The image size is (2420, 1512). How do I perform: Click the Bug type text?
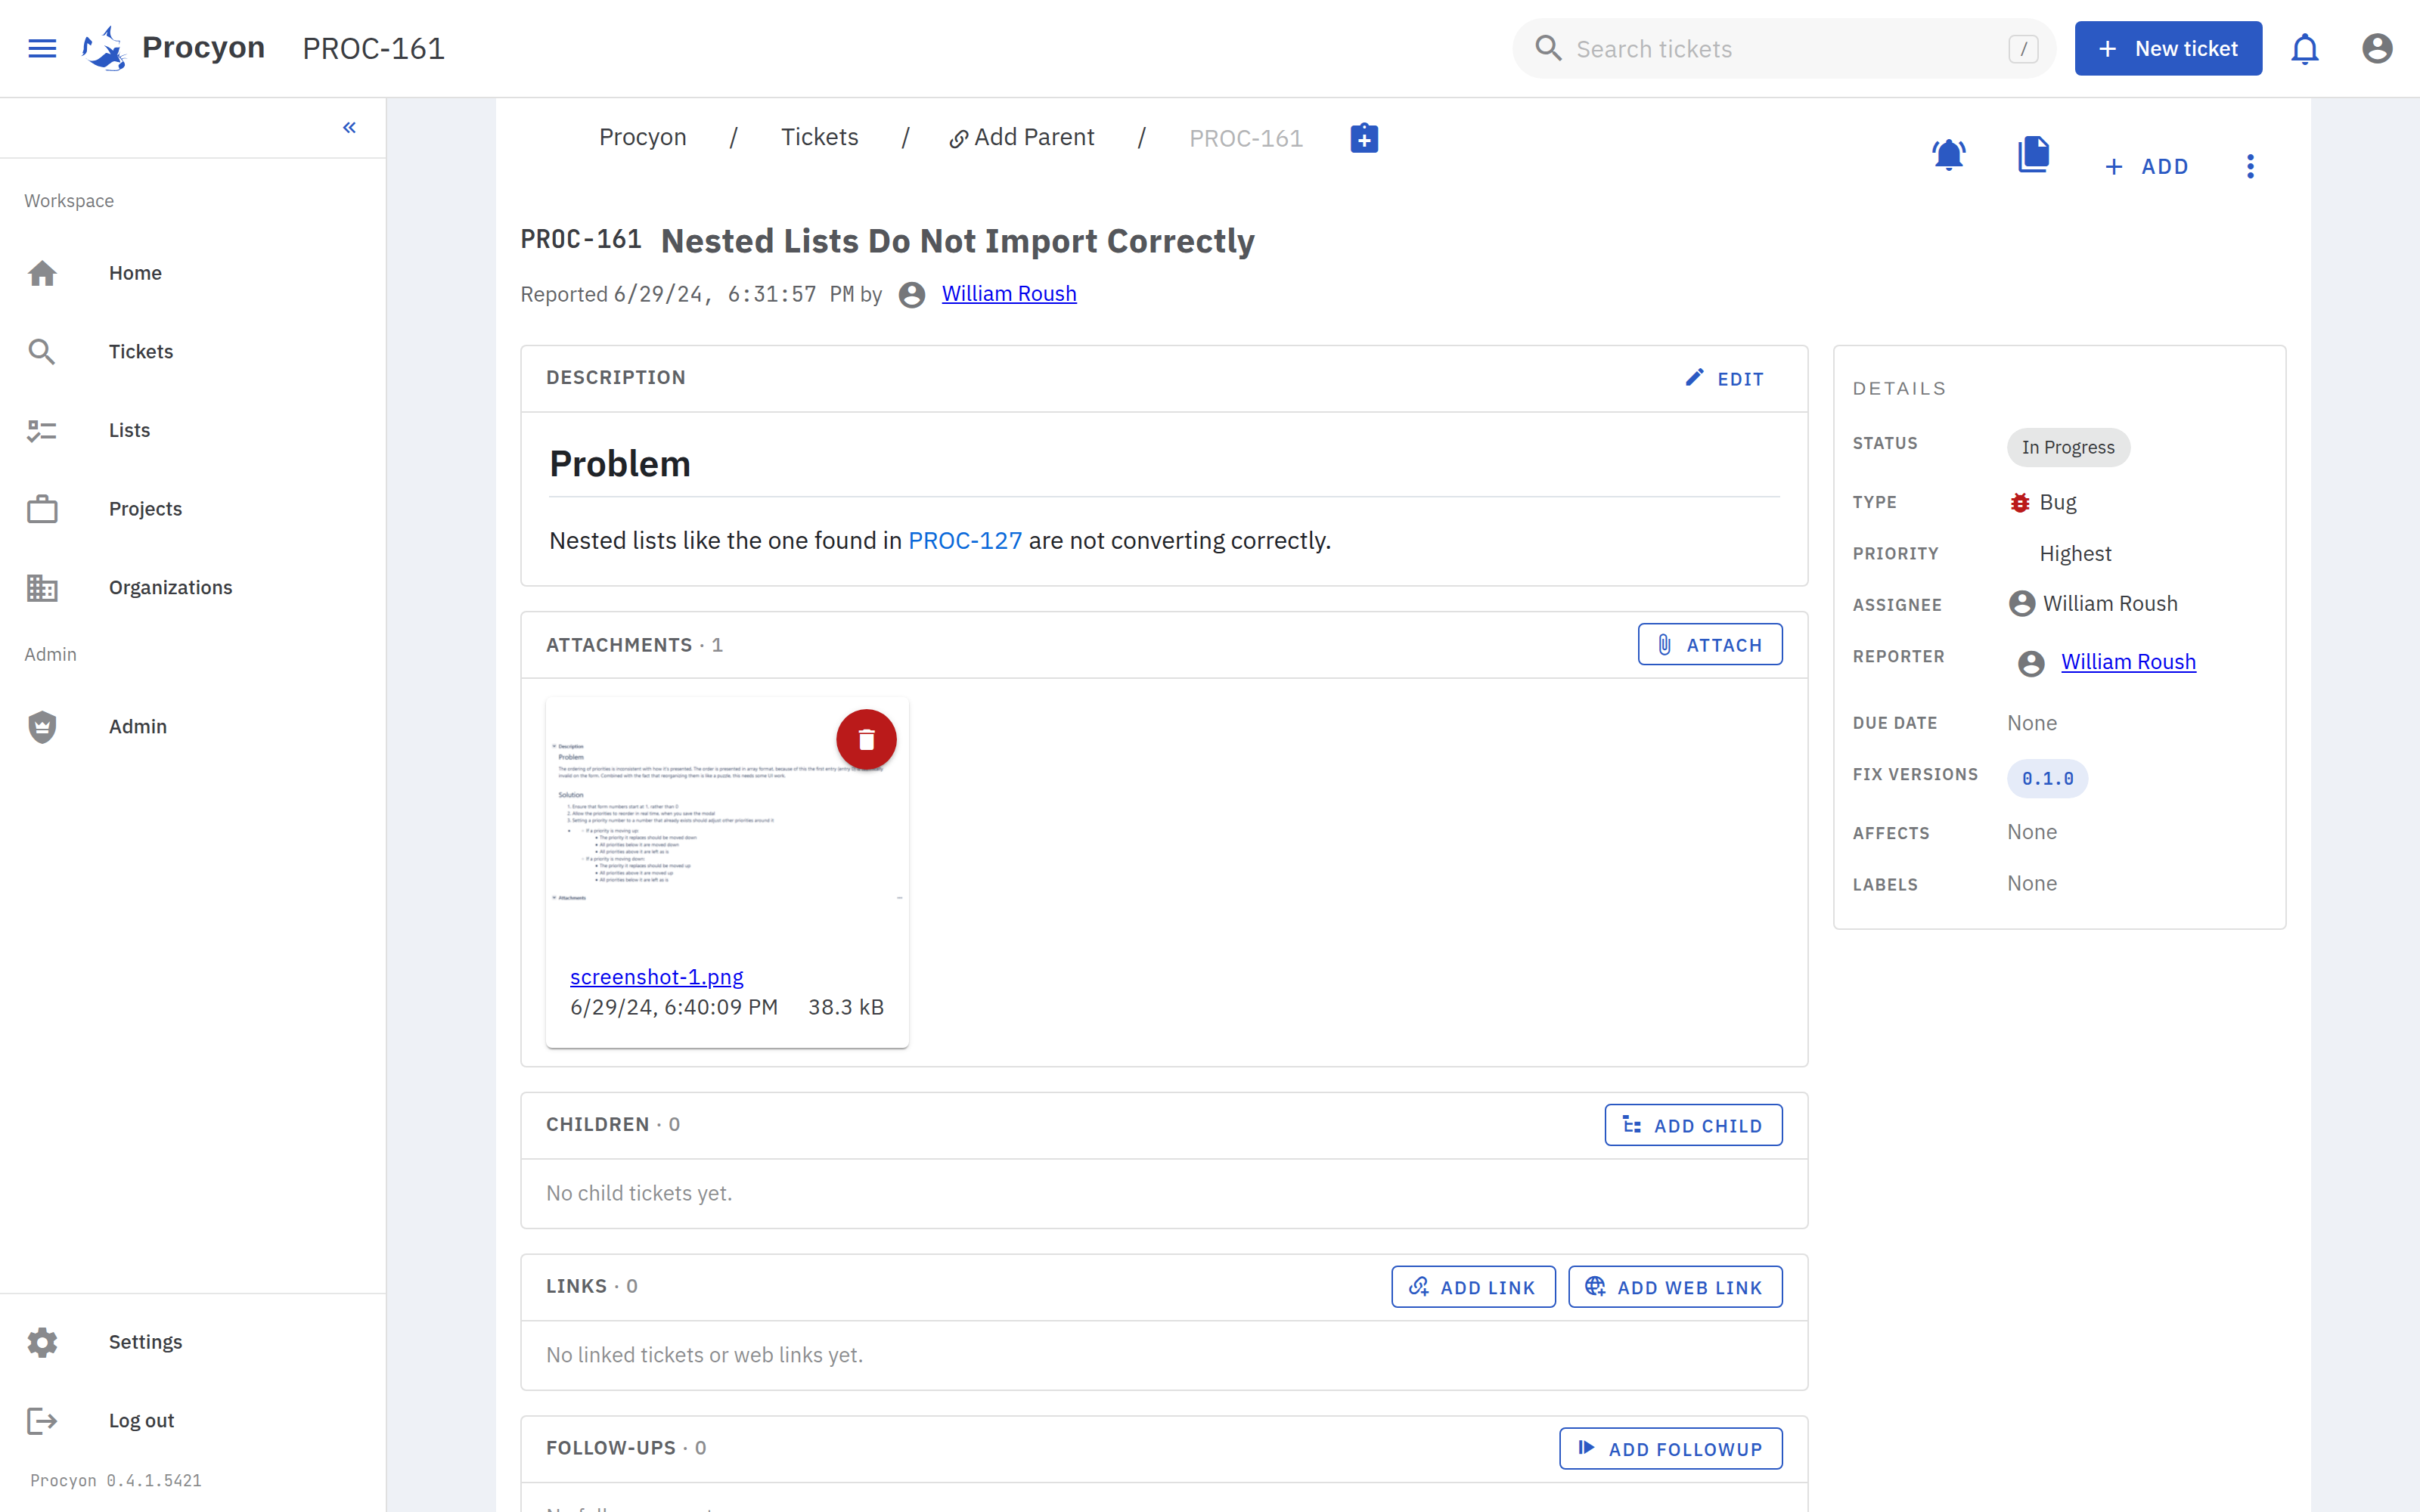click(x=2058, y=502)
